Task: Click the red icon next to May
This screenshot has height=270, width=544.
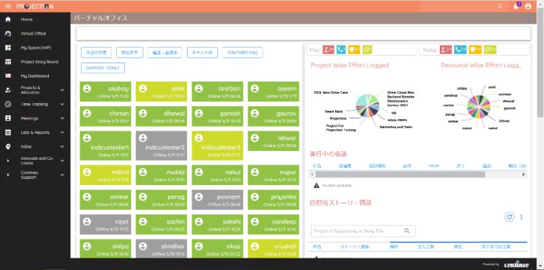Action: pos(328,50)
